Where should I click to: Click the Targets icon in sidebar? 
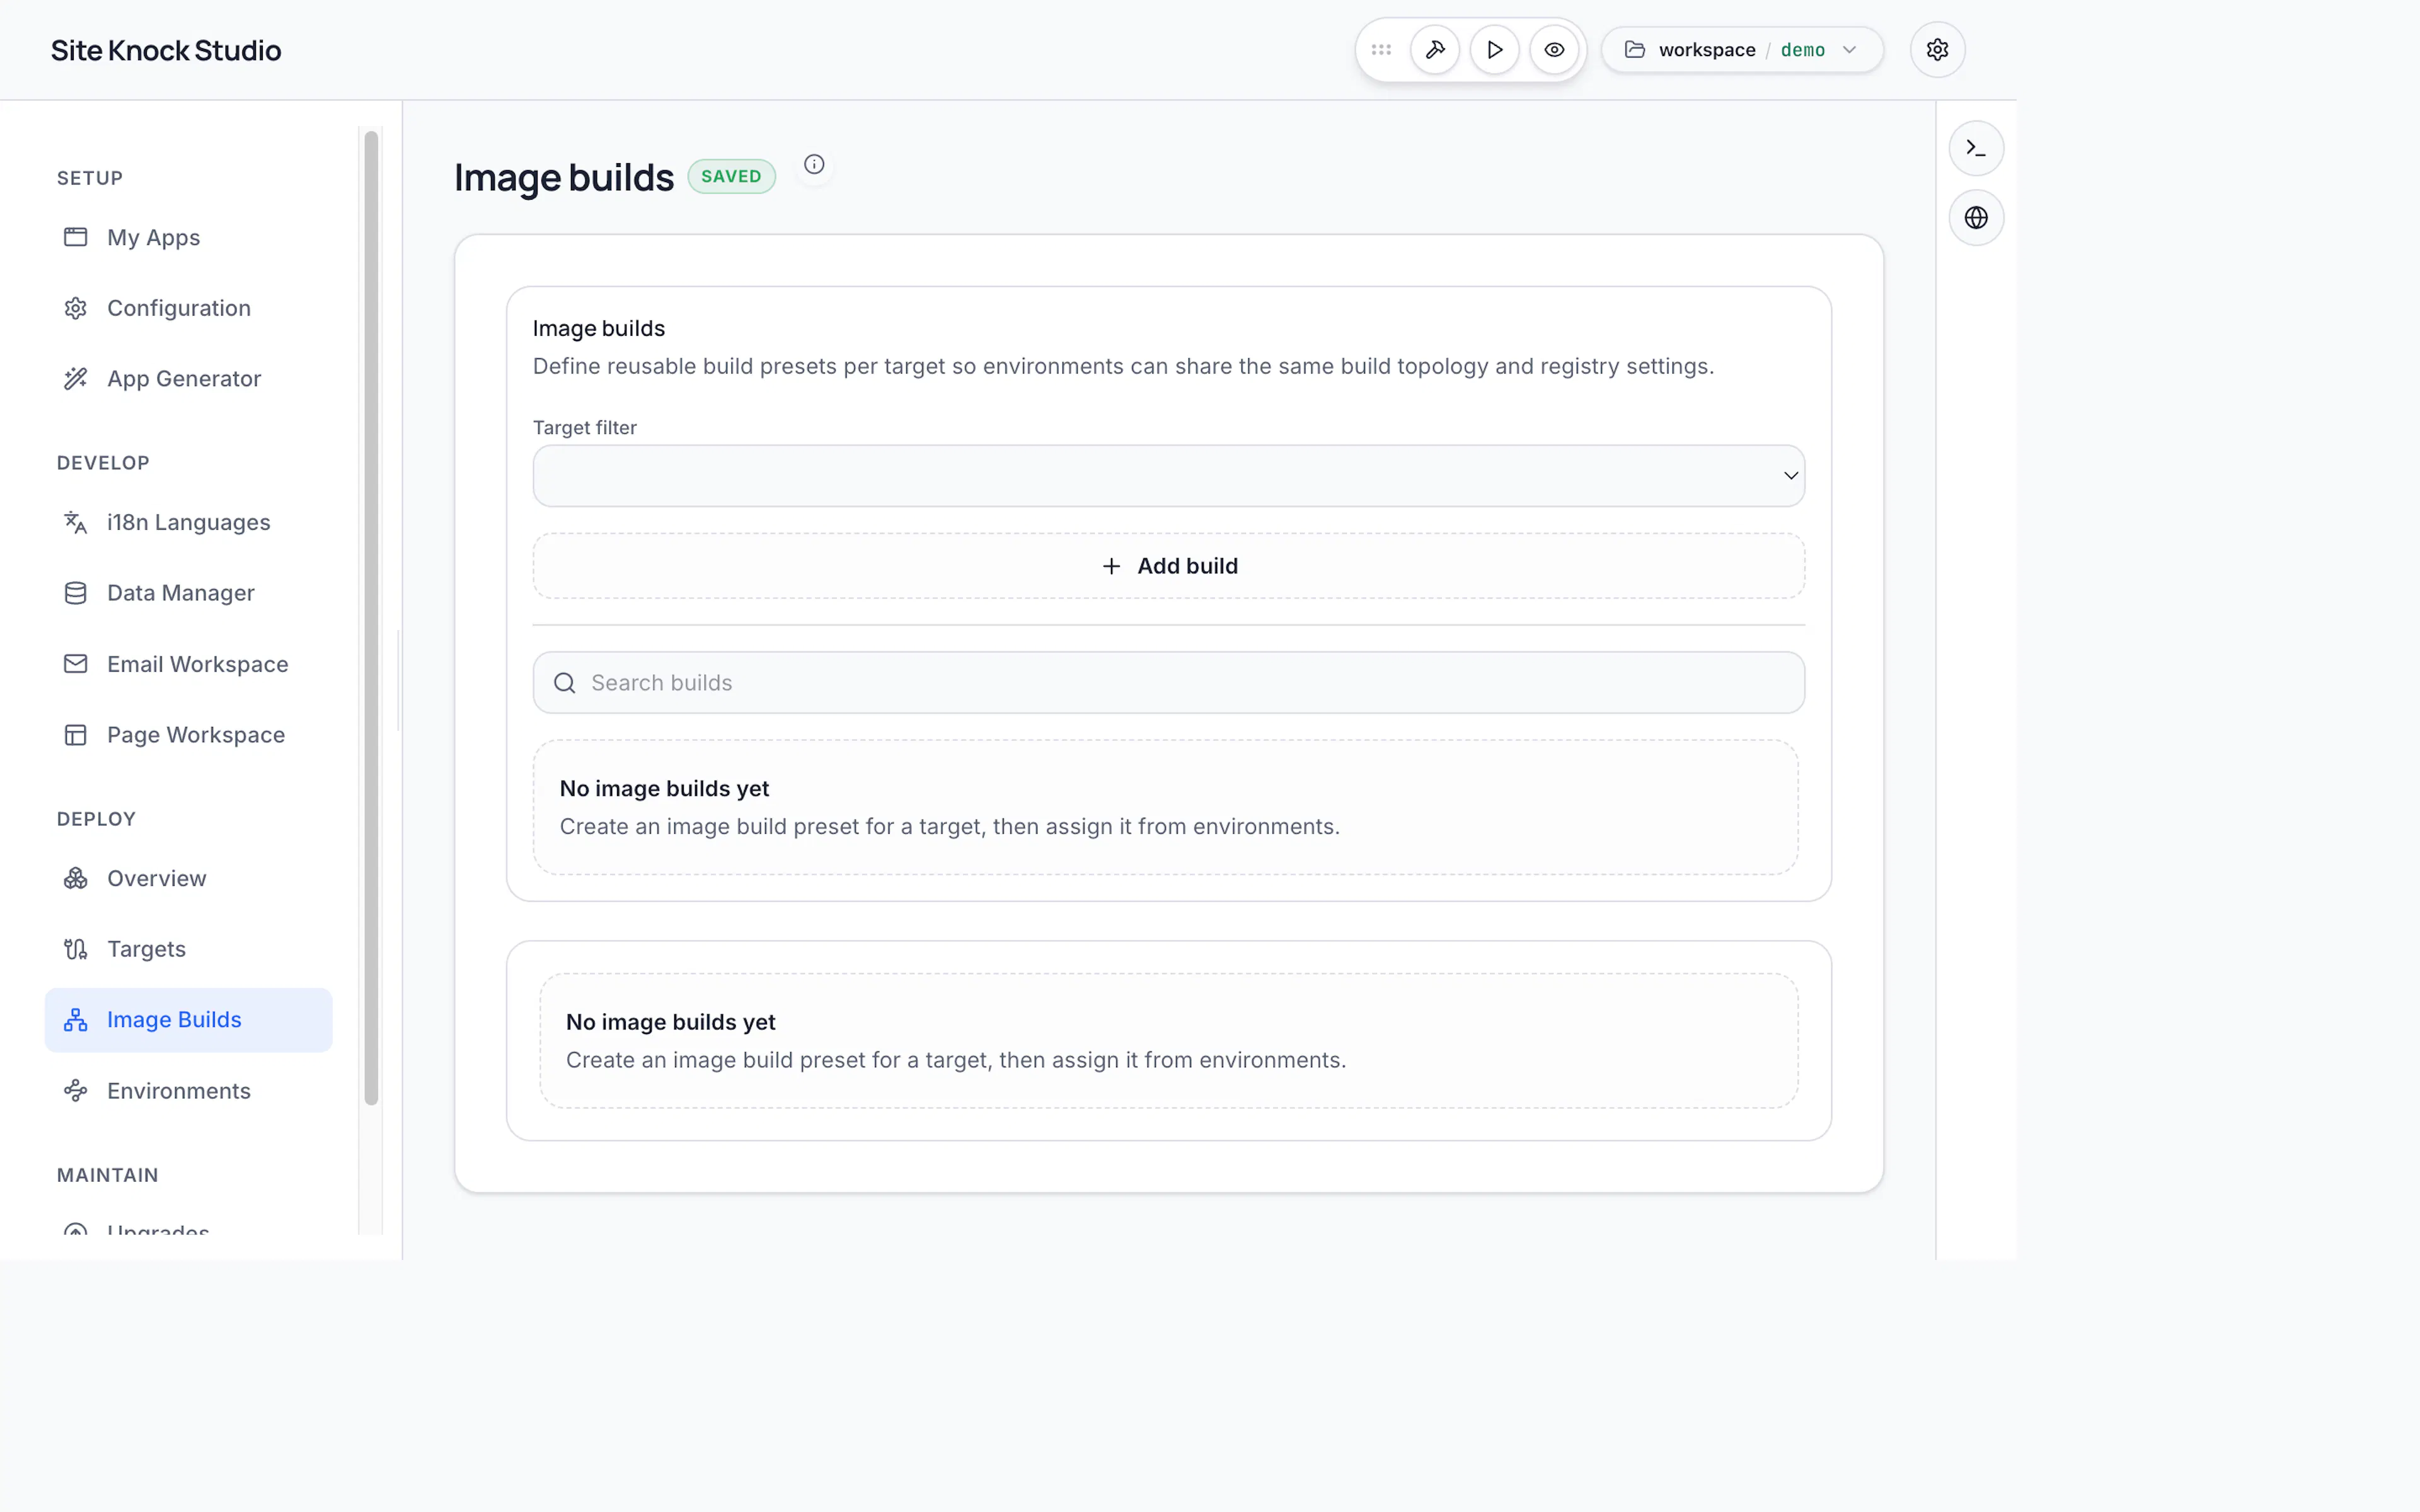point(76,949)
